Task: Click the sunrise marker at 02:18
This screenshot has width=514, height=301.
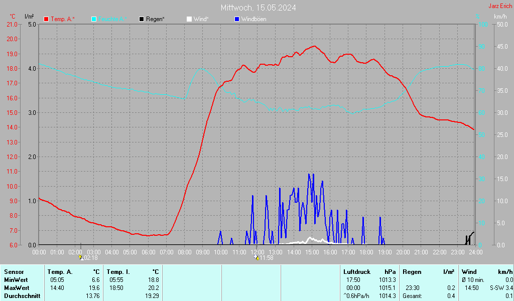Action: tap(81, 257)
